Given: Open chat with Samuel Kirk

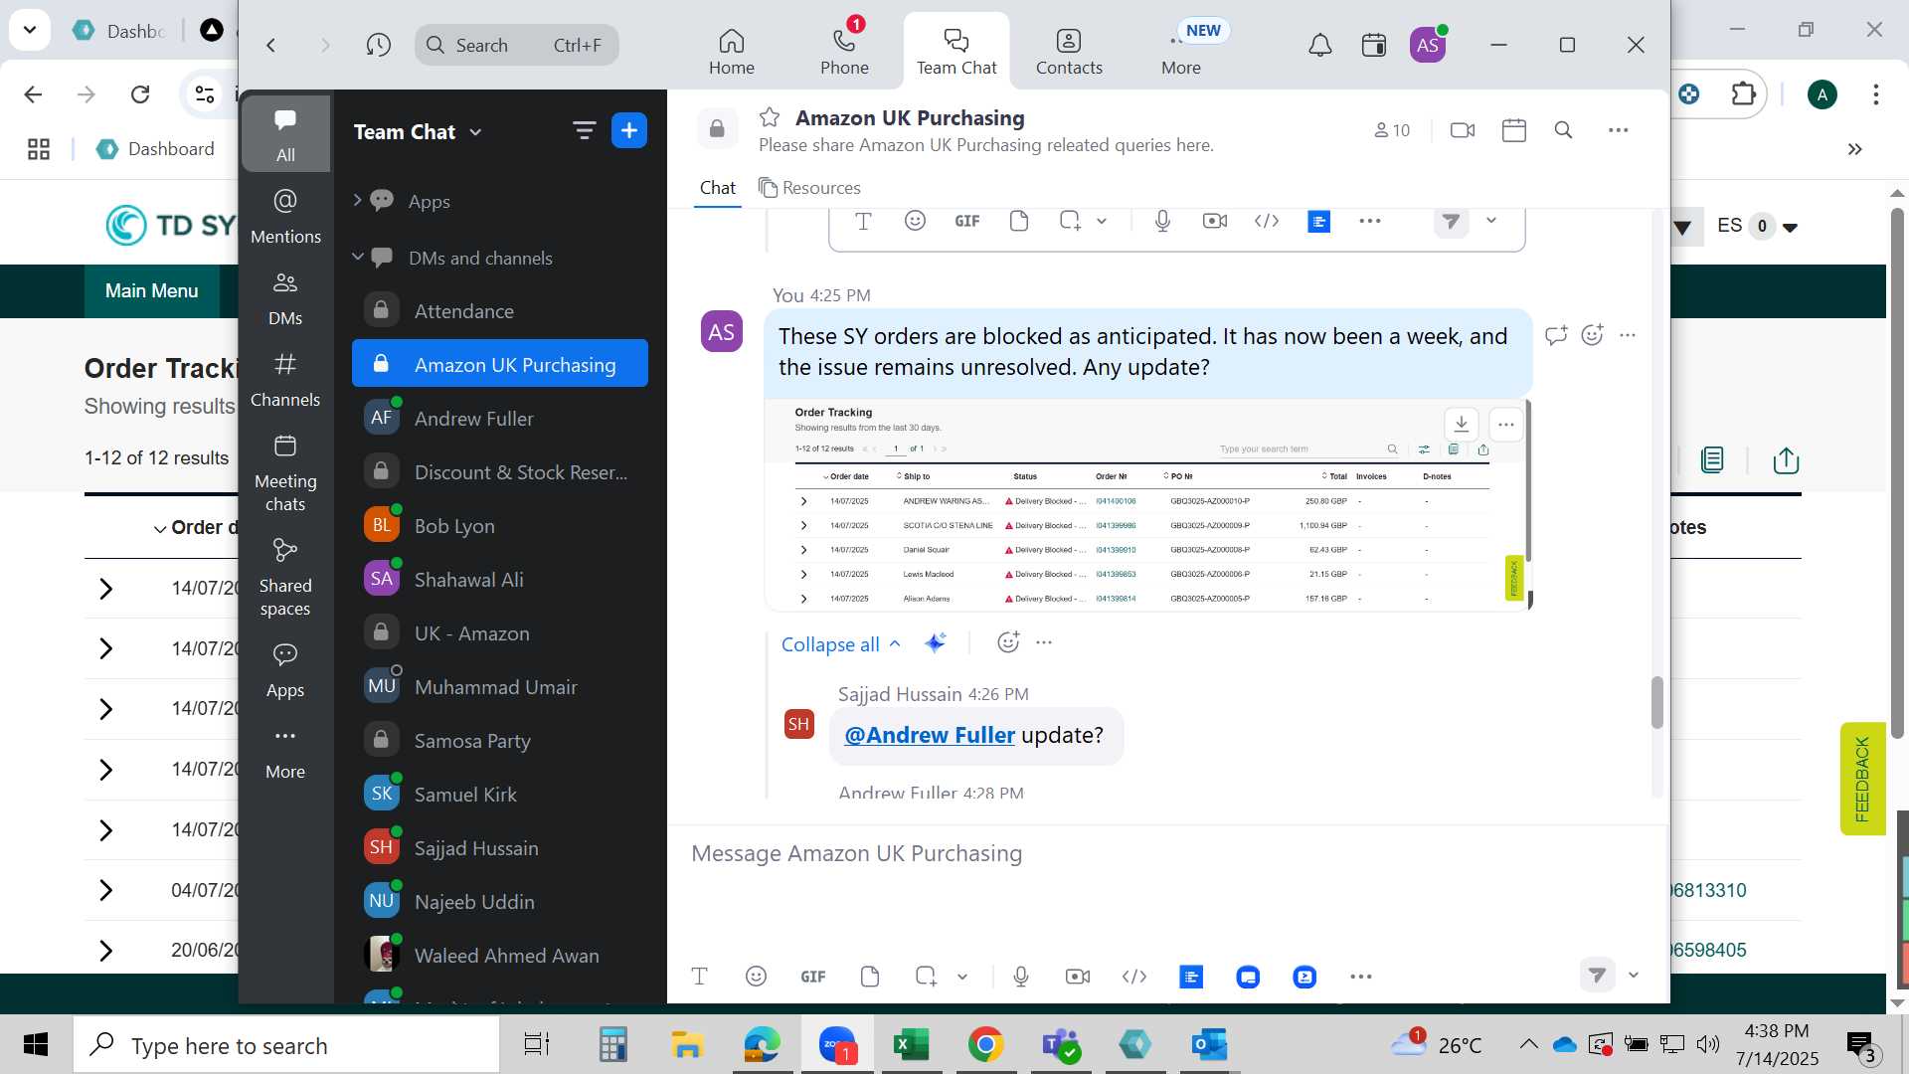Looking at the screenshot, I should pyautogui.click(x=500, y=795).
